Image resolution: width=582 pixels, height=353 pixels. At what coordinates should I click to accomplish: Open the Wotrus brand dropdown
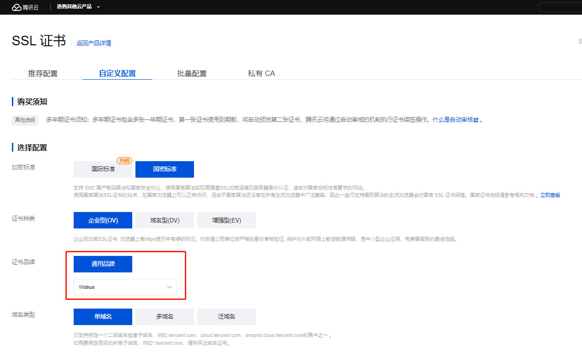coord(125,287)
